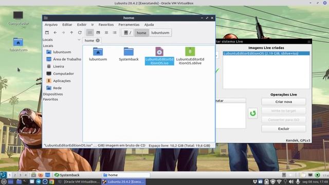Image resolution: width=329 pixels, height=185 pixels.
Task: Switch to detailed list view
Action: (x=115, y=32)
